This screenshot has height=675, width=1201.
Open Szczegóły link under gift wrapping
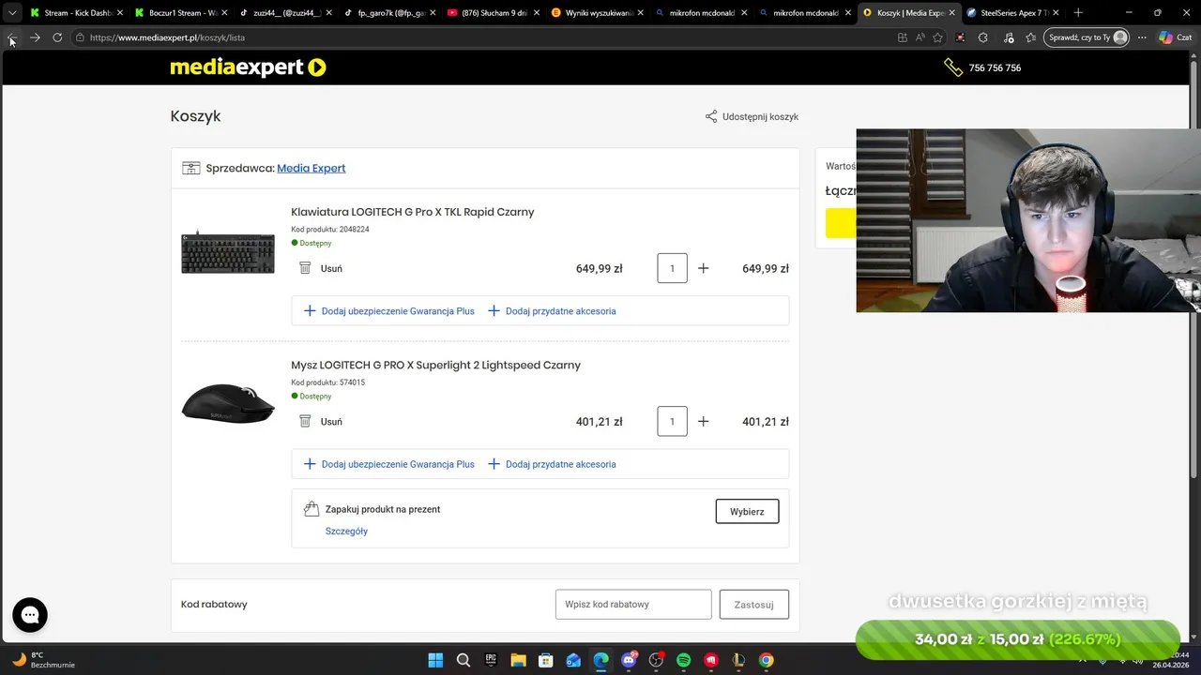coord(346,531)
